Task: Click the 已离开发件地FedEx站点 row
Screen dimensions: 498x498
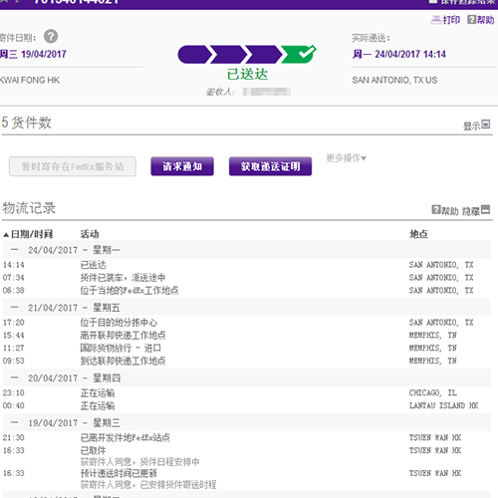Action: (x=247, y=438)
